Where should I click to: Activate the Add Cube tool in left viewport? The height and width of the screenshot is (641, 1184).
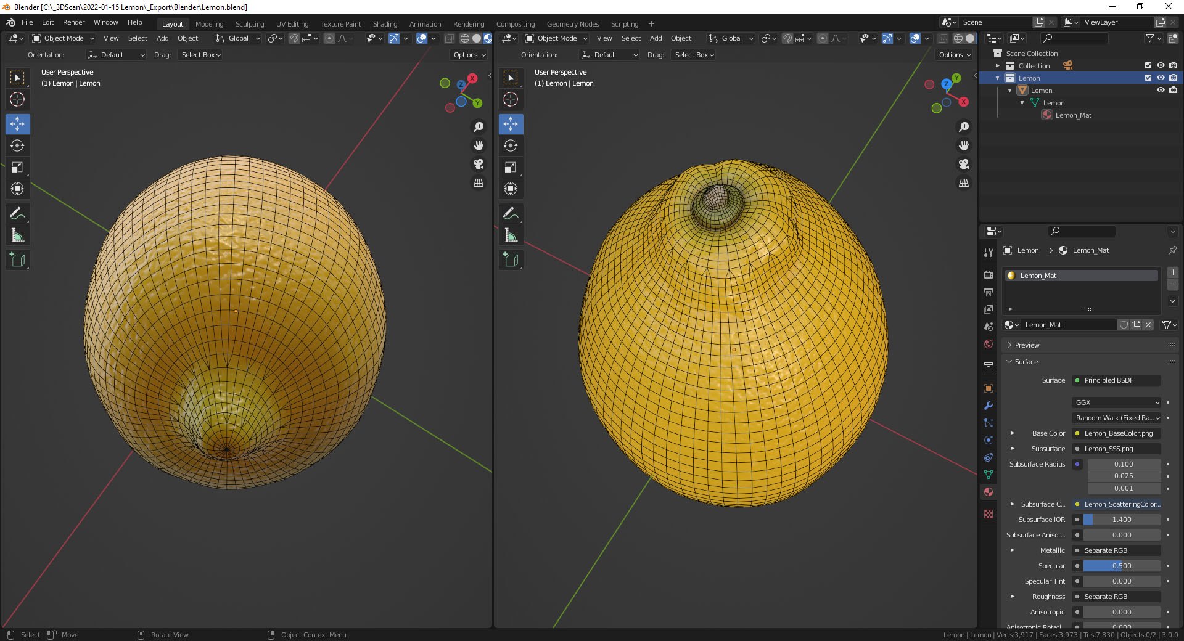tap(17, 260)
